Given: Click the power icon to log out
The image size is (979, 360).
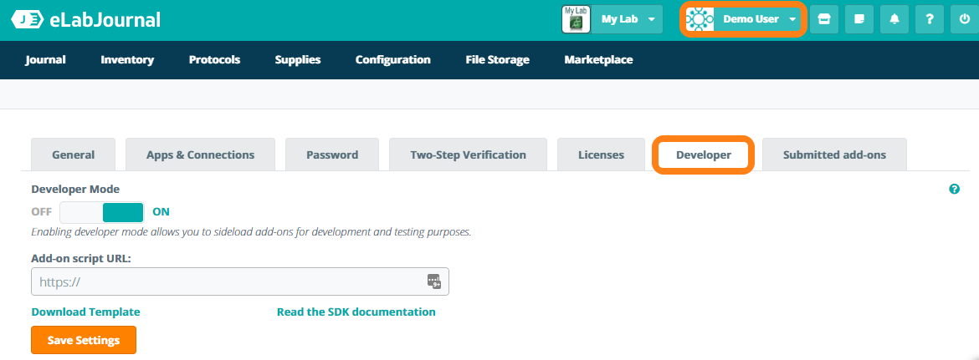Looking at the screenshot, I should pyautogui.click(x=964, y=19).
